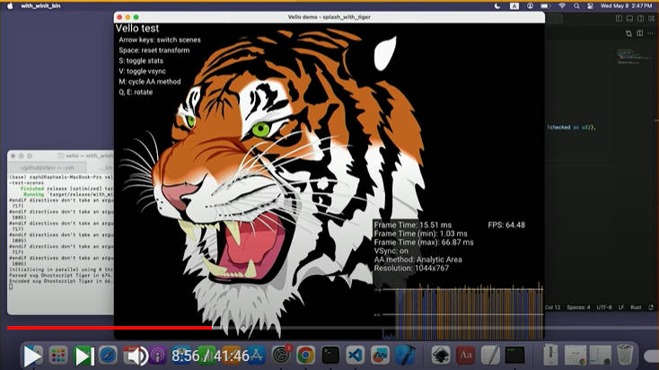This screenshot has width=659, height=370.
Task: Click the tiger's green eye
Action: coord(261,129)
